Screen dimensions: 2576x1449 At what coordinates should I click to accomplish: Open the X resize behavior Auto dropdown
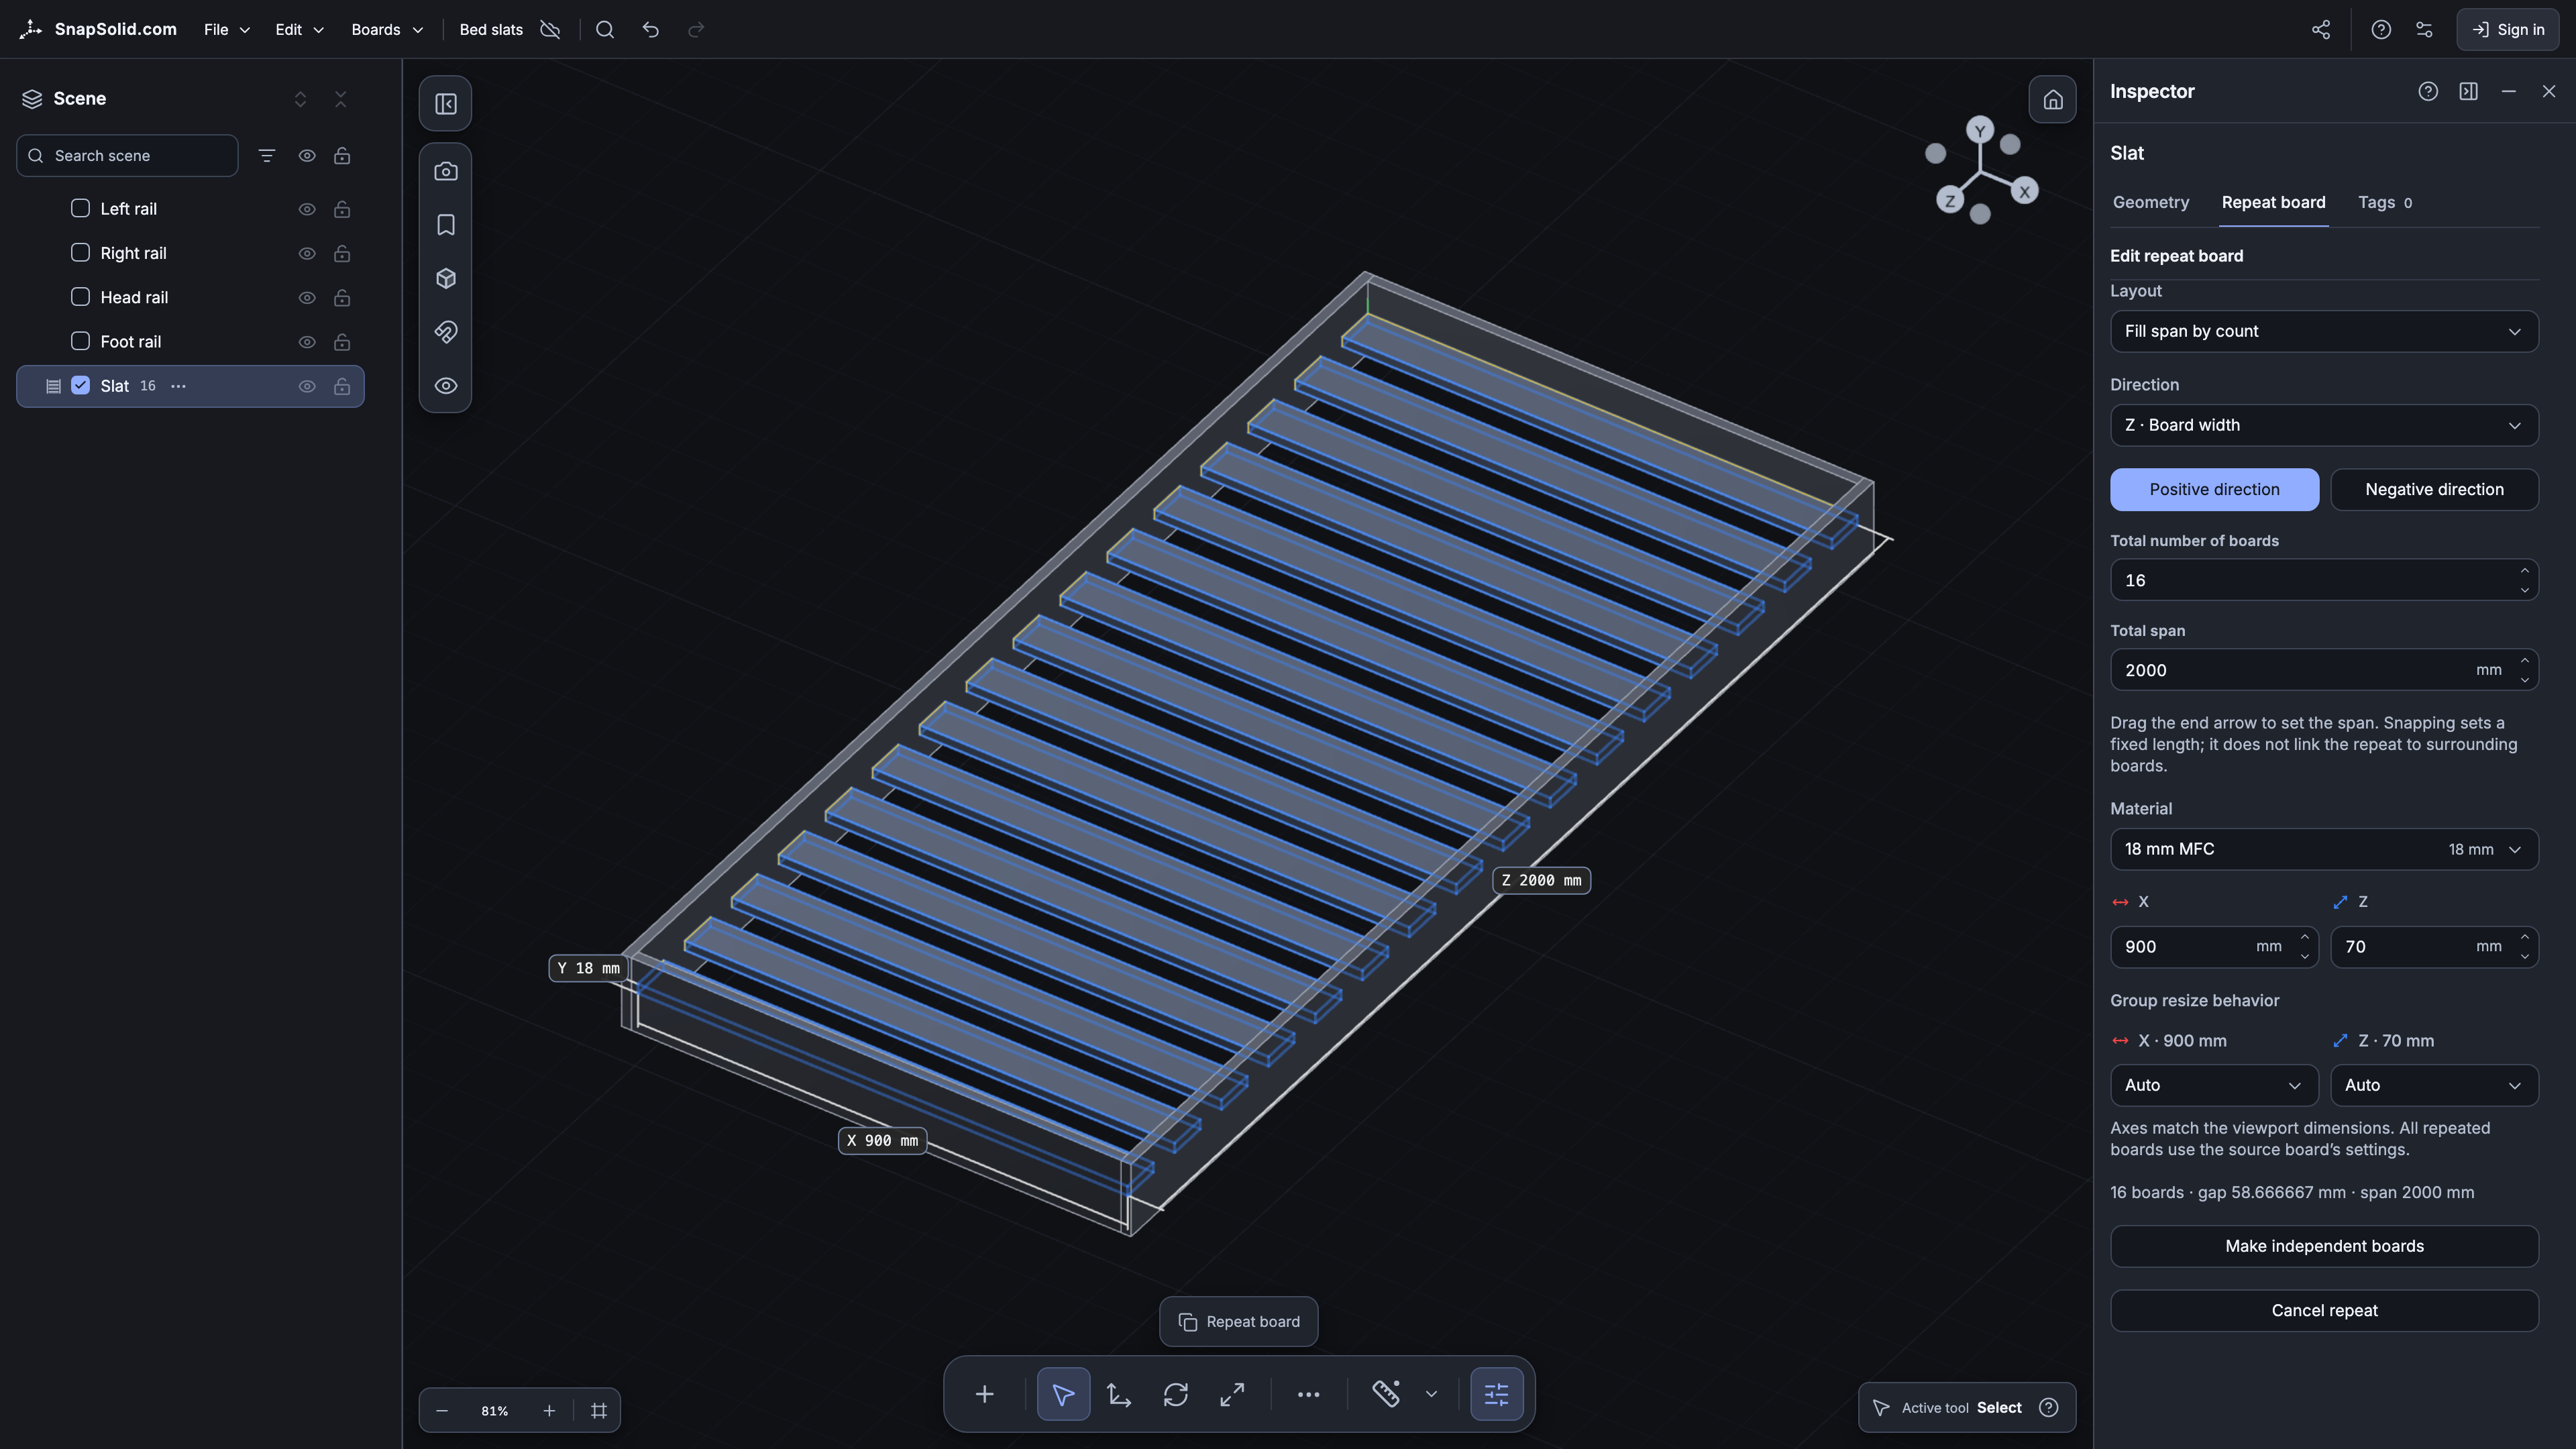pyautogui.click(x=2214, y=1085)
